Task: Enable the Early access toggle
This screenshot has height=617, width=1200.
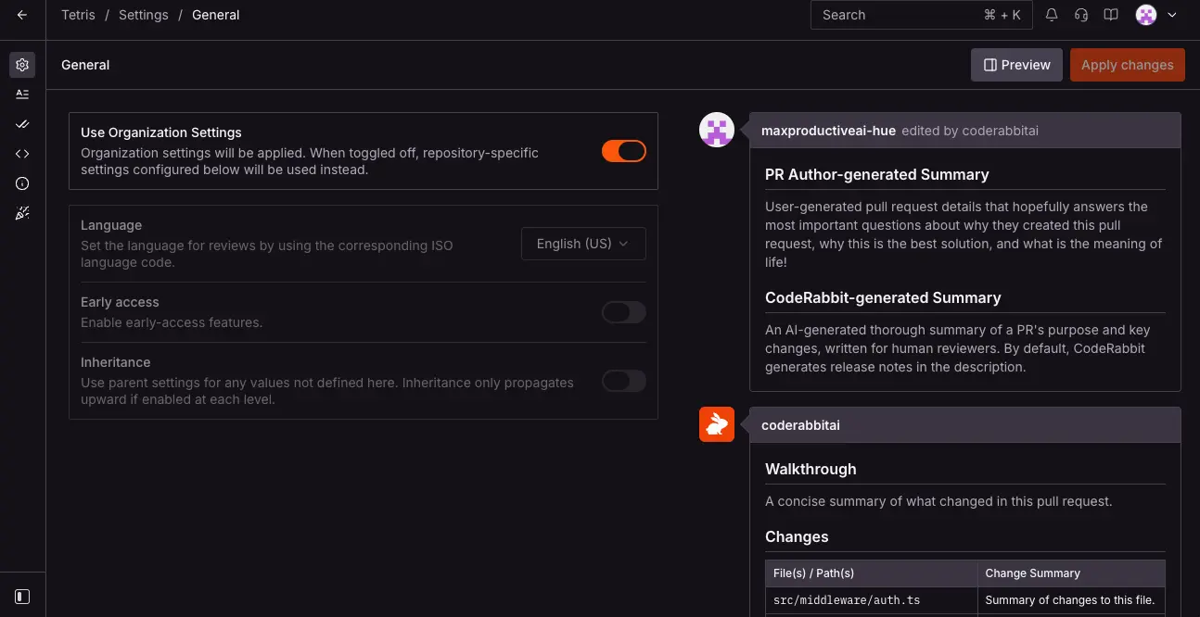Action: pyautogui.click(x=622, y=312)
